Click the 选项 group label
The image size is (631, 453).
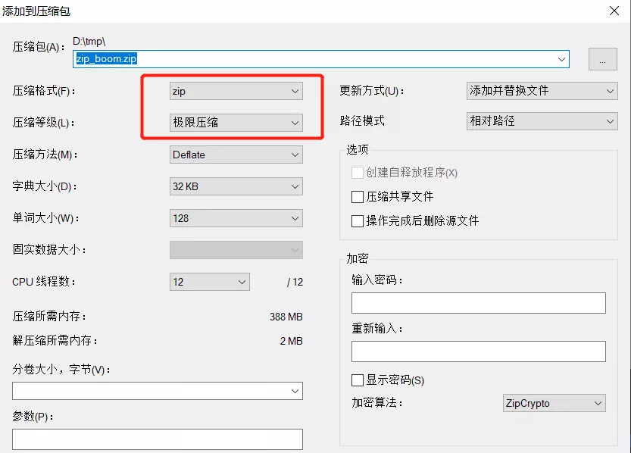(x=358, y=149)
